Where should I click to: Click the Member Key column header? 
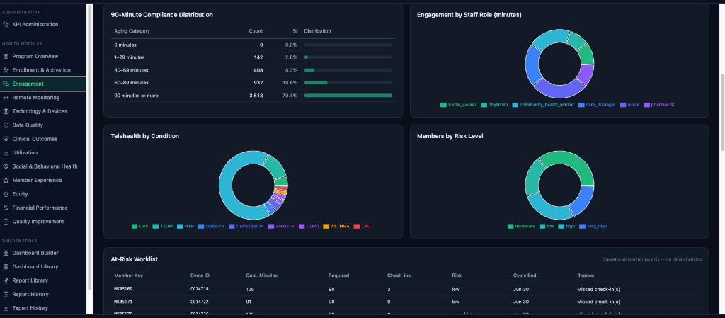(129, 276)
